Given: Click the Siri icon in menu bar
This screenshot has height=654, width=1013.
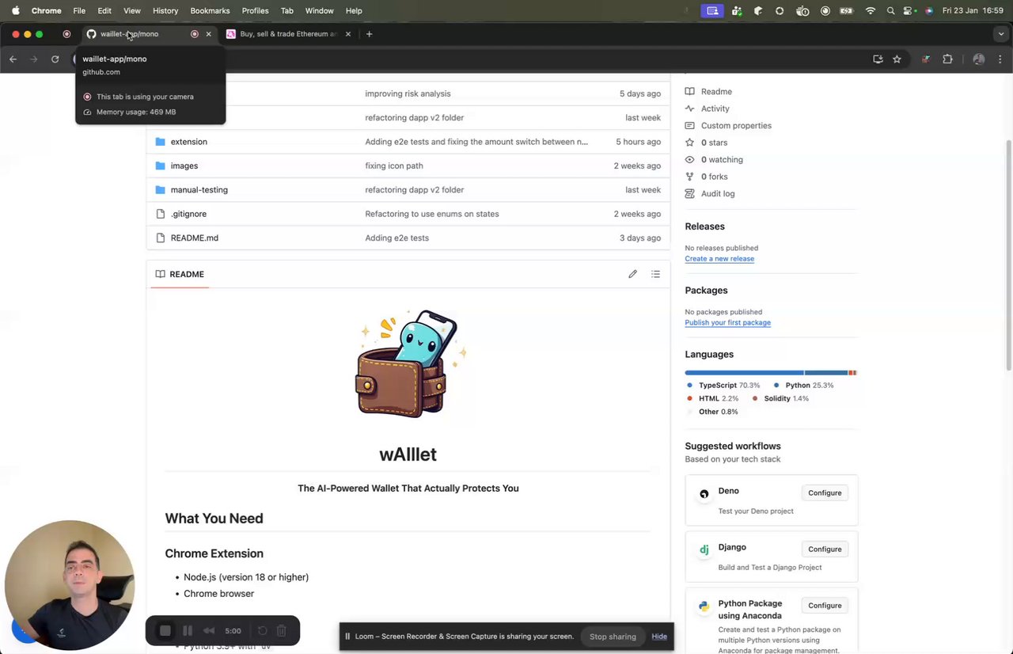Looking at the screenshot, I should tap(929, 10).
